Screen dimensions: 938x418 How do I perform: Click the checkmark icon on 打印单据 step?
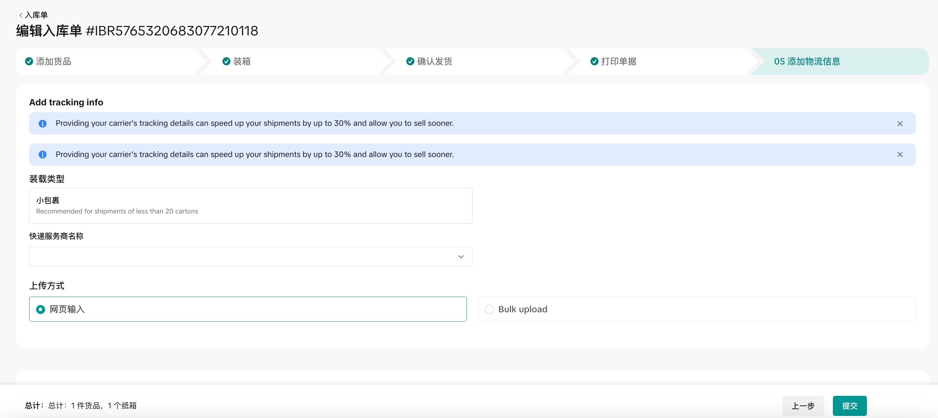click(594, 61)
